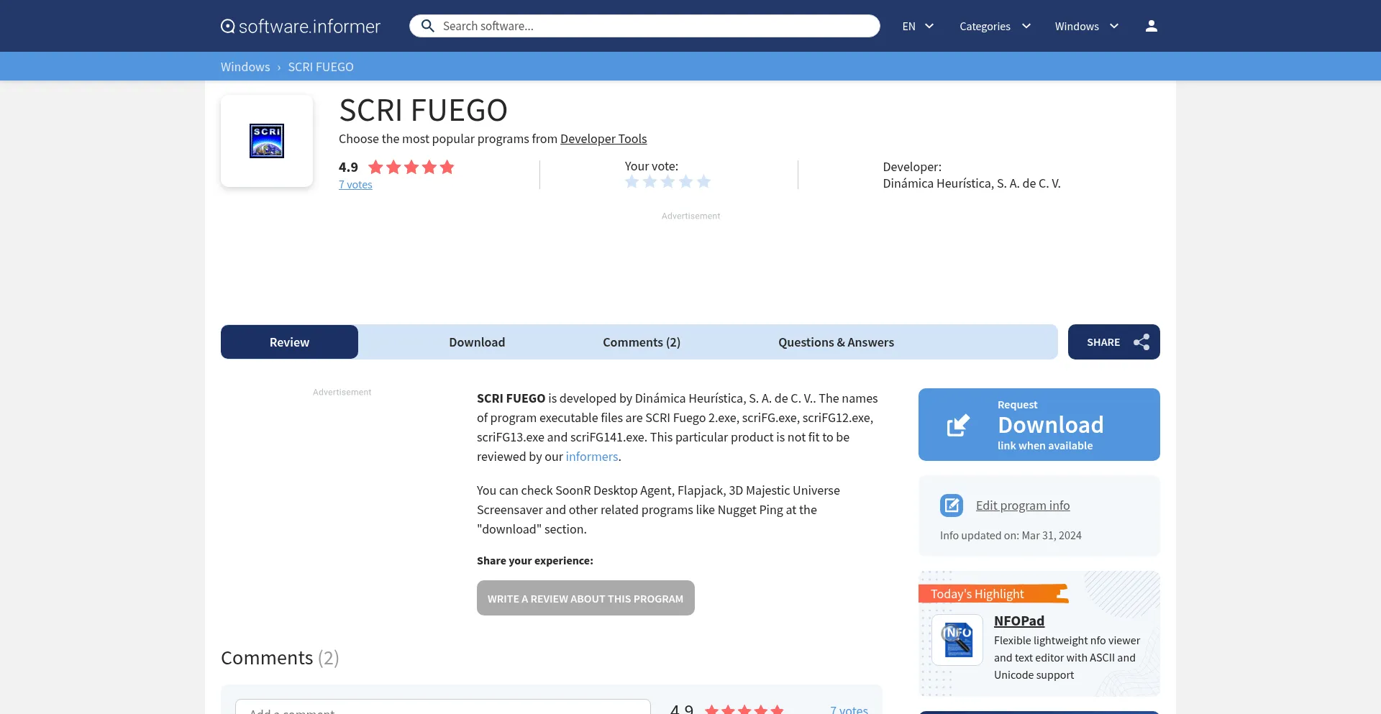Follow the Developer Tools link
Viewport: 1381px width, 714px height.
(603, 139)
